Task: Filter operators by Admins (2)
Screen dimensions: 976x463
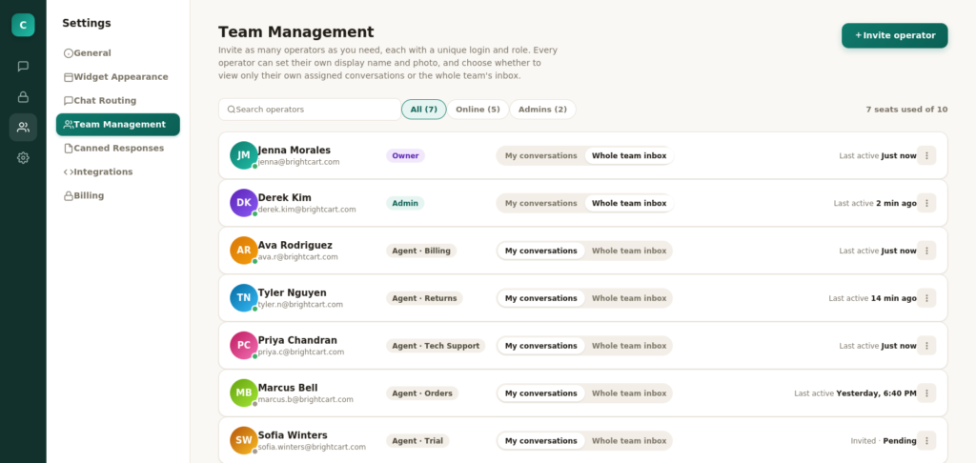Action: (542, 110)
